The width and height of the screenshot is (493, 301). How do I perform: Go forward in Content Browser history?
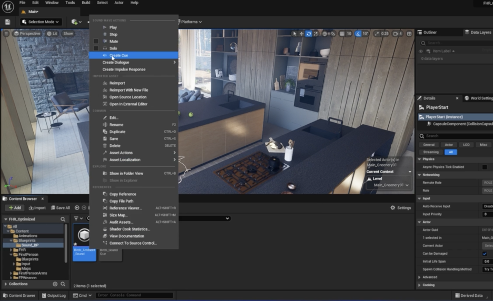coord(84,208)
